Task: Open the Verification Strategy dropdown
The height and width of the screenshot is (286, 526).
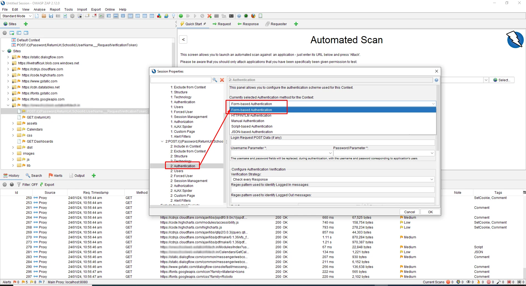Action: click(432, 179)
